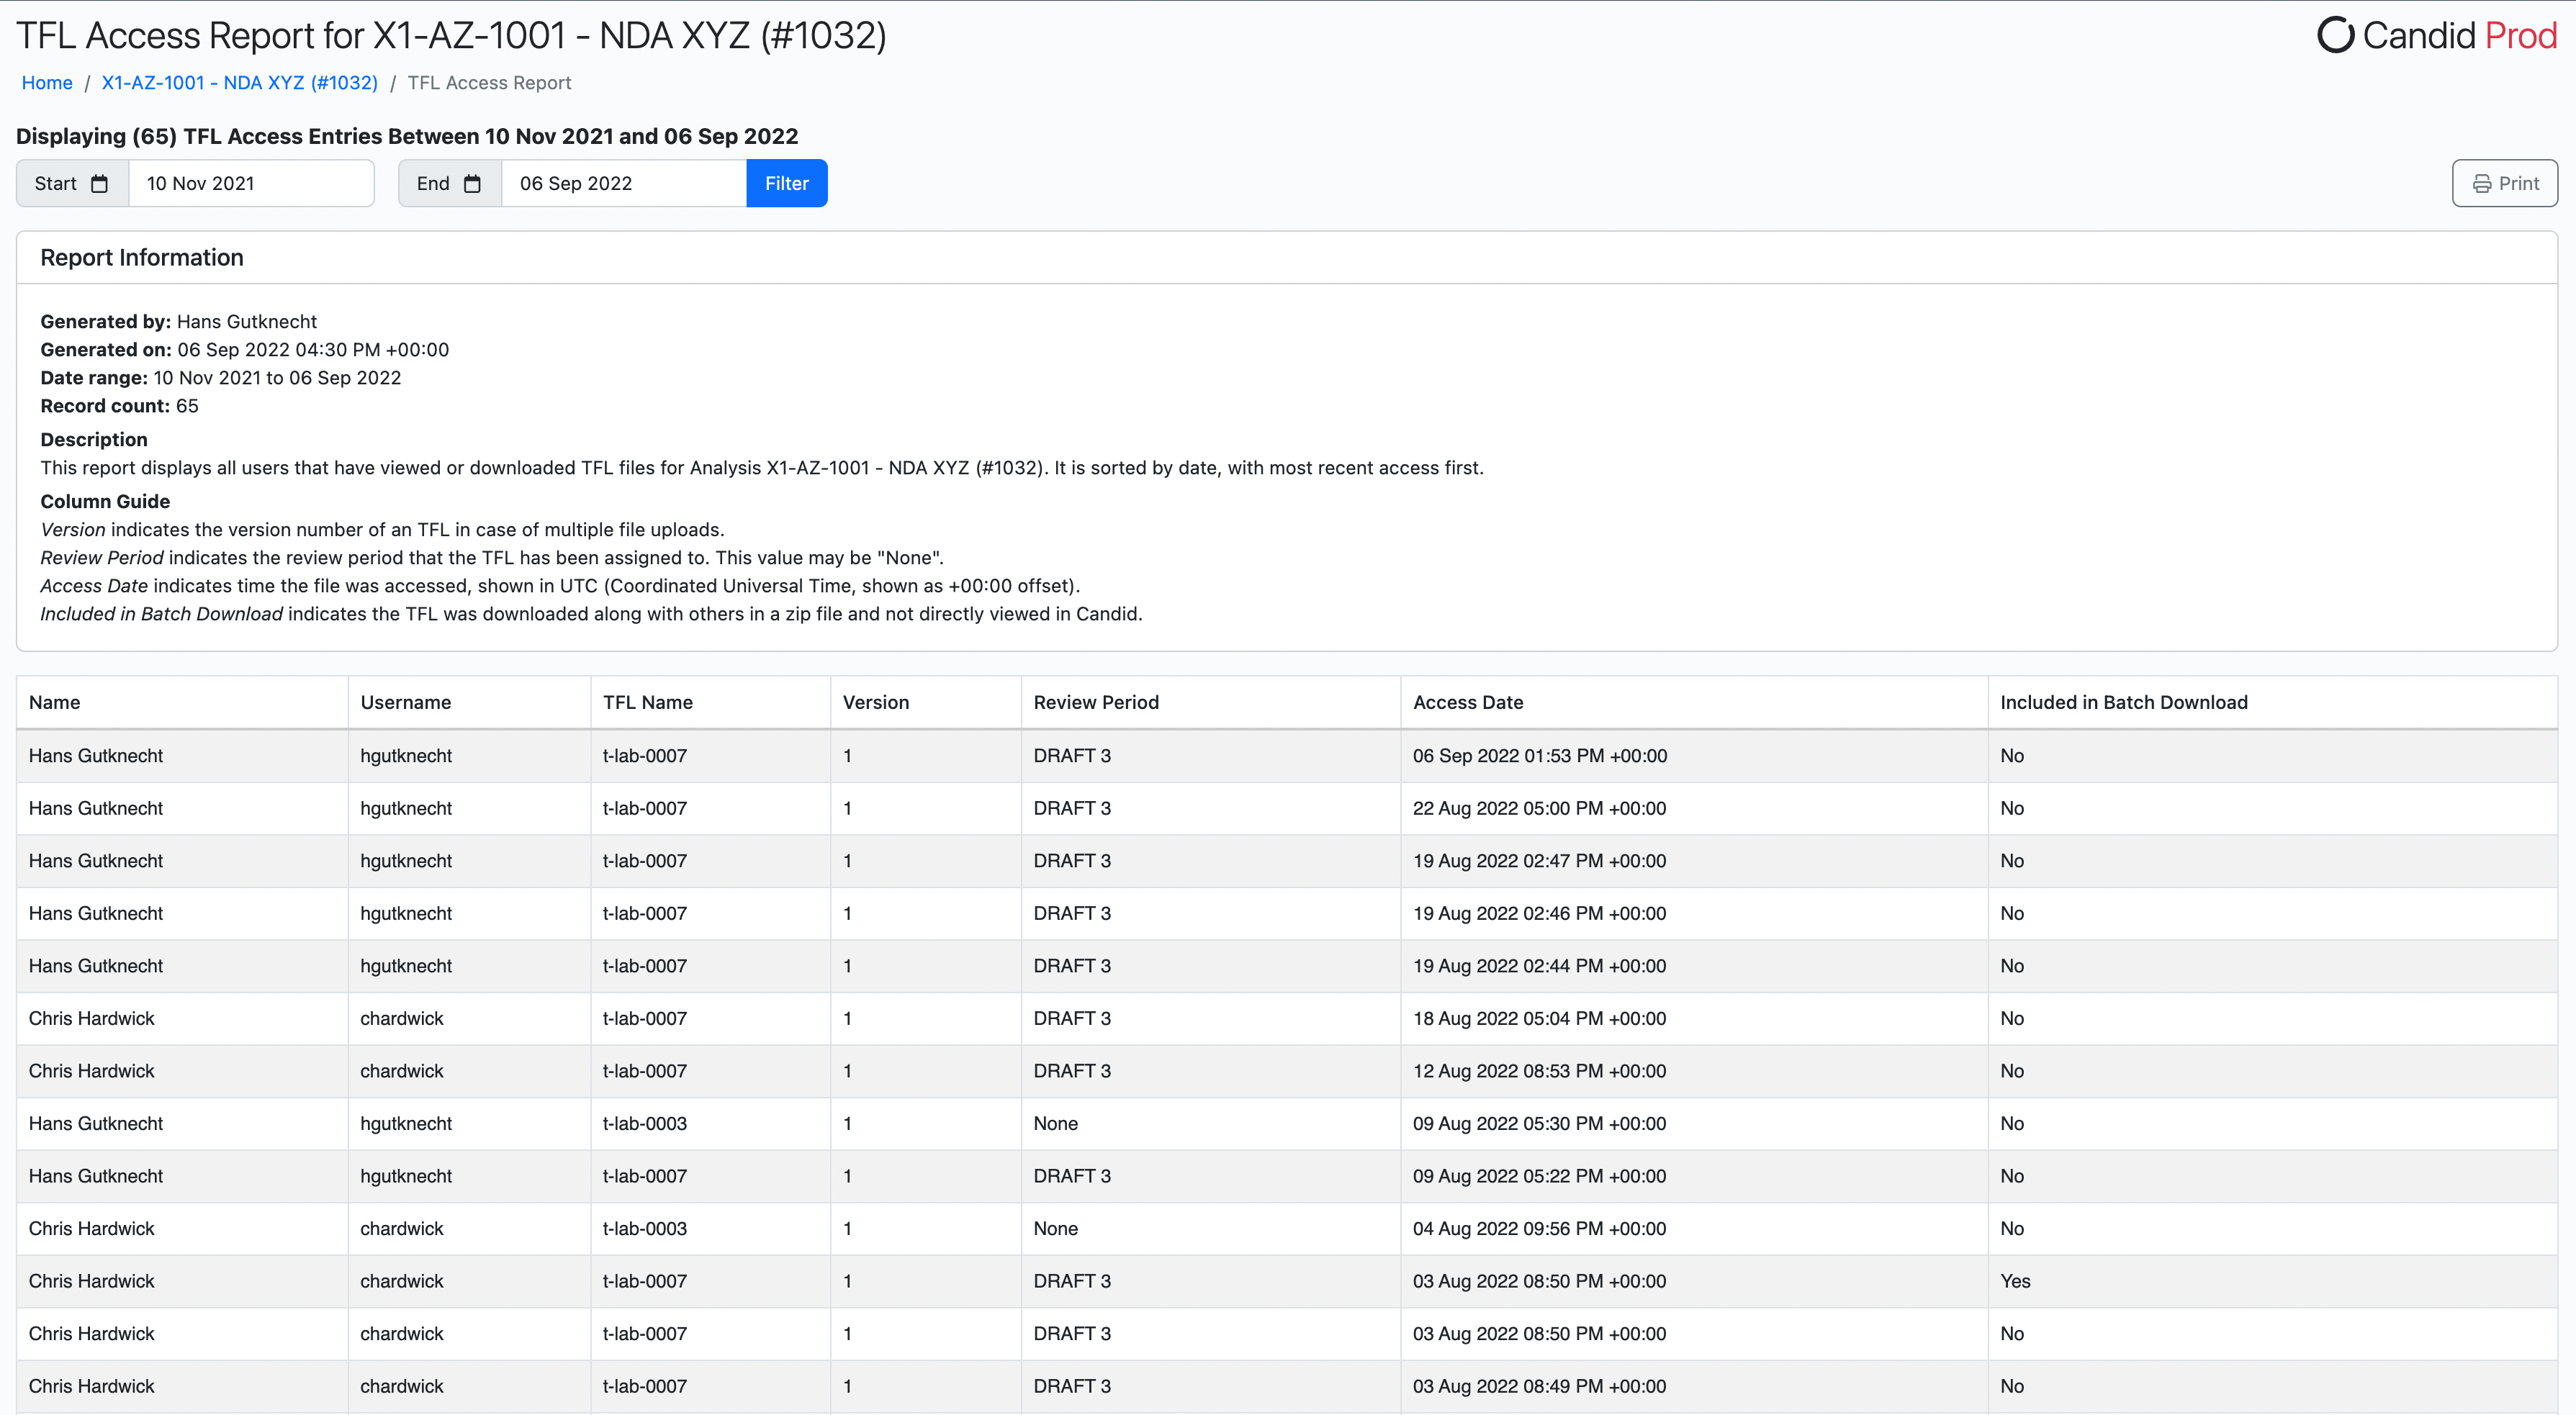
Task: Focus the start date field 10 Nov 2021
Action: point(251,184)
